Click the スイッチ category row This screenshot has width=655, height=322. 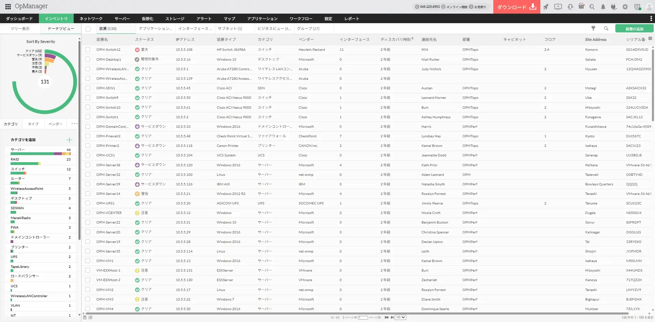click(41, 170)
